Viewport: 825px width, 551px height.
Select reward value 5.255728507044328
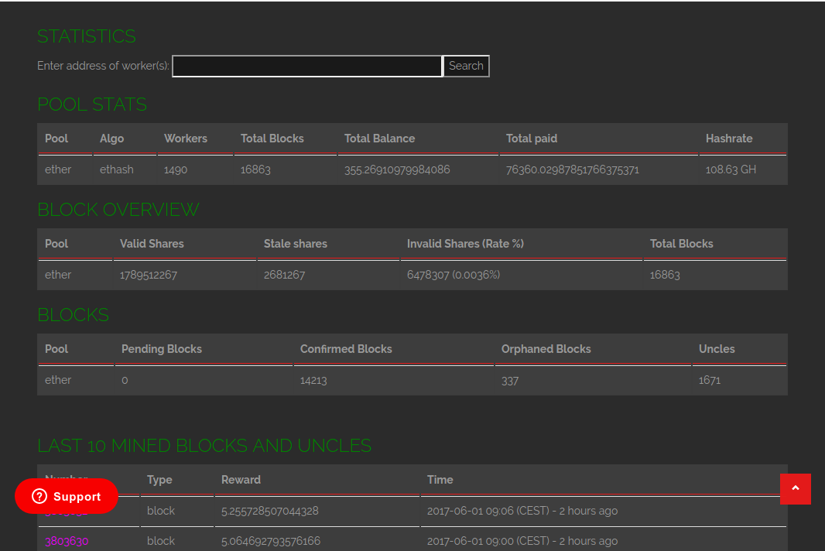point(269,511)
